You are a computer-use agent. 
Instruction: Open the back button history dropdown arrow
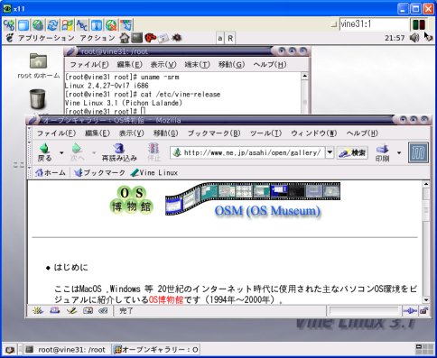coord(61,152)
